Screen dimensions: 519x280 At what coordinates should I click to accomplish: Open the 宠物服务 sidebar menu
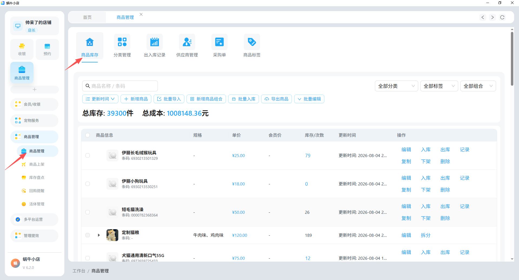(x=34, y=121)
